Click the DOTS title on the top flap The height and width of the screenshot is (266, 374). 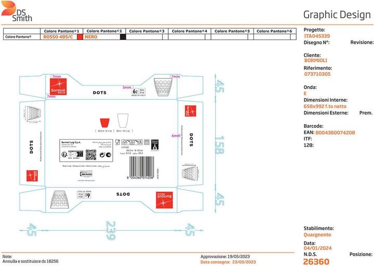click(100, 92)
